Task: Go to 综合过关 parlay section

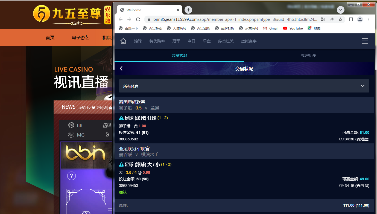Action: point(226,41)
